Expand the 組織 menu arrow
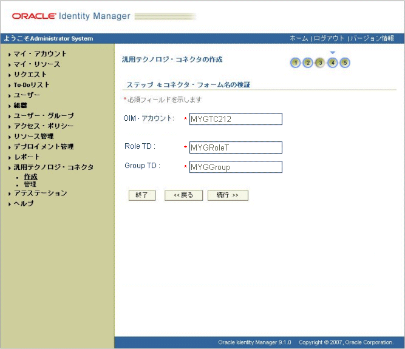 point(10,106)
